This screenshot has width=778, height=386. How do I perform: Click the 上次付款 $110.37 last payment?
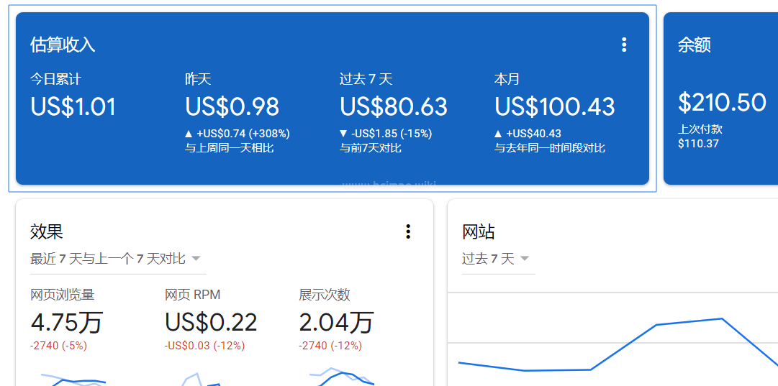[699, 143]
